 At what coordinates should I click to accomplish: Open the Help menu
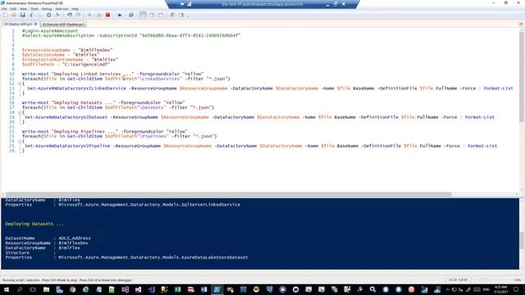click(75, 9)
